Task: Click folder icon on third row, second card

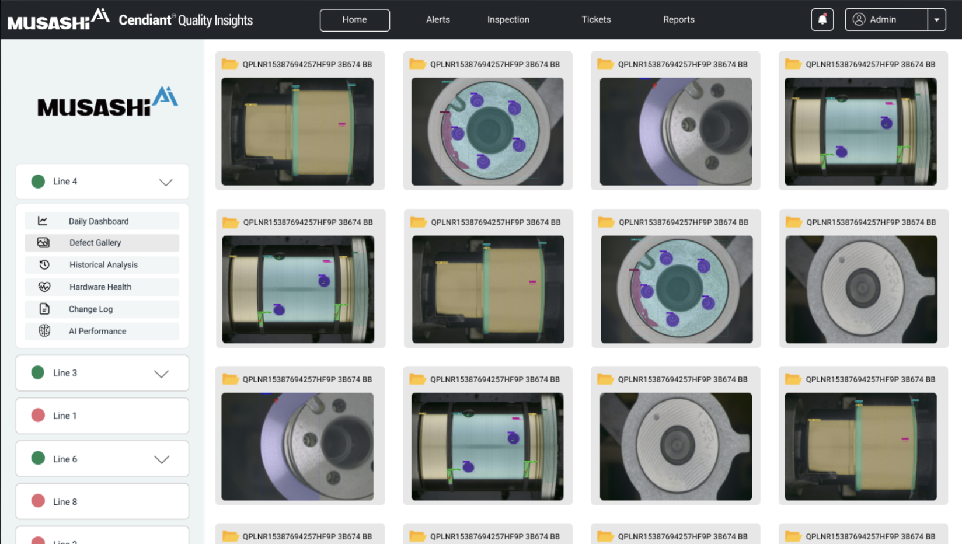Action: pyautogui.click(x=417, y=379)
